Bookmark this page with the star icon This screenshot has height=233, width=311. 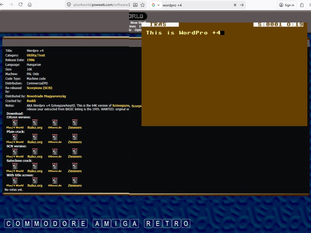[143, 5]
